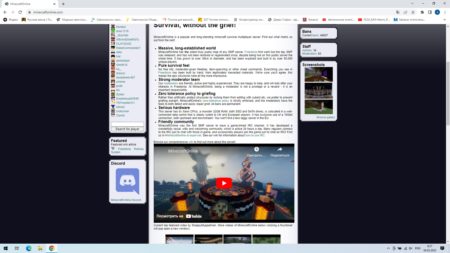The width and height of the screenshot is (450, 253).
Task: Launch Microsoft Edge from taskbar
Action: [28, 248]
